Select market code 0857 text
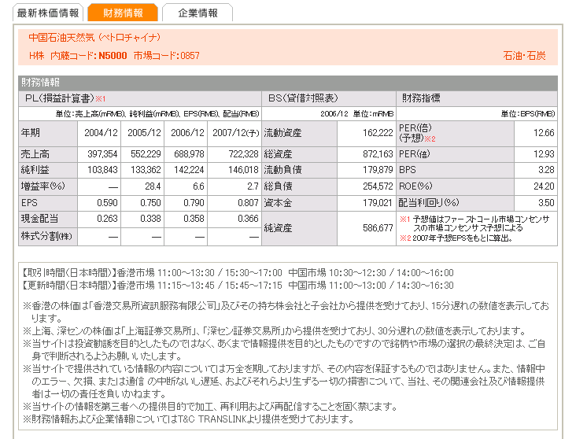This screenshot has height=439, width=587. coord(190,56)
